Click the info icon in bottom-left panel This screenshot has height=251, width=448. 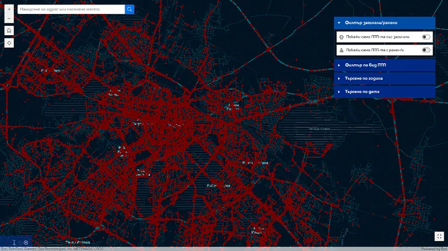pos(14,242)
